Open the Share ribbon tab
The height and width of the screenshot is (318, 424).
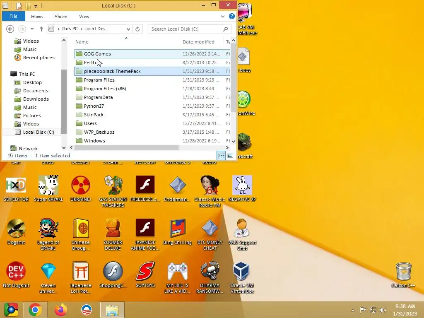pos(61,17)
